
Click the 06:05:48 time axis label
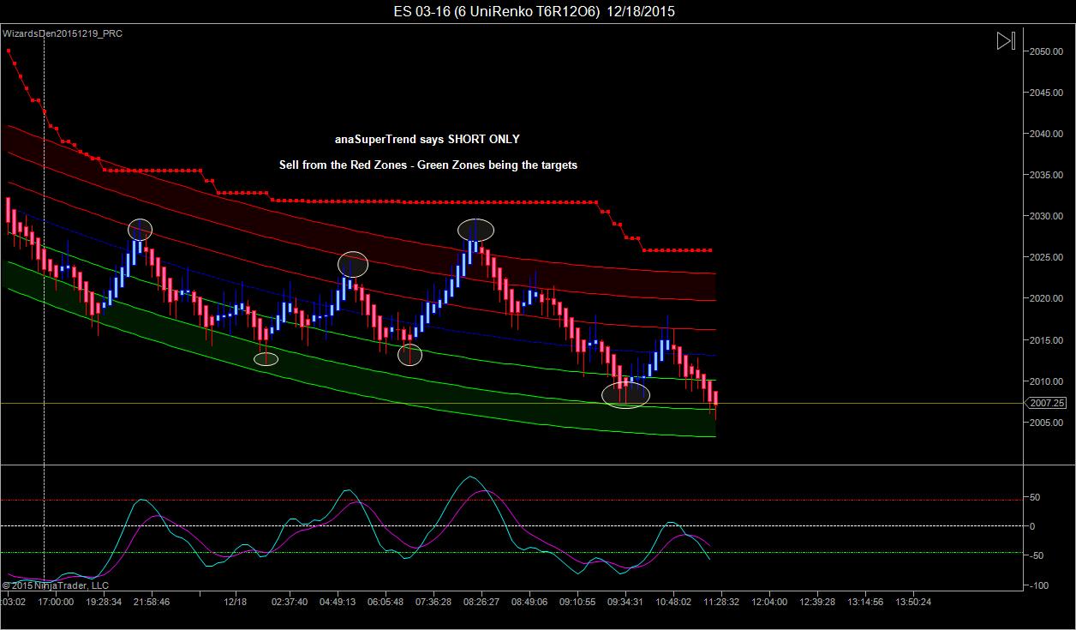pos(386,602)
